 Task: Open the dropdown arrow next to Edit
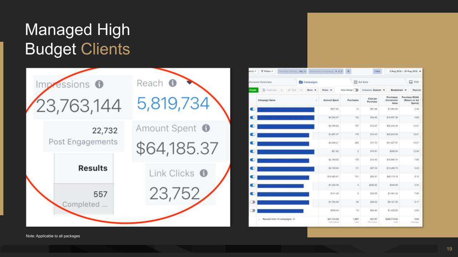coord(301,90)
